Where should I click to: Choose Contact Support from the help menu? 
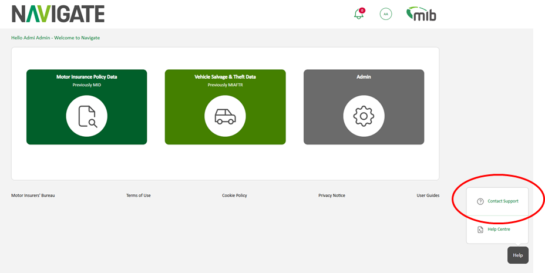click(x=503, y=201)
